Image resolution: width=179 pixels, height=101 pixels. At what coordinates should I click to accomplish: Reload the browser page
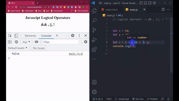pyautogui.click(x=16, y=7)
